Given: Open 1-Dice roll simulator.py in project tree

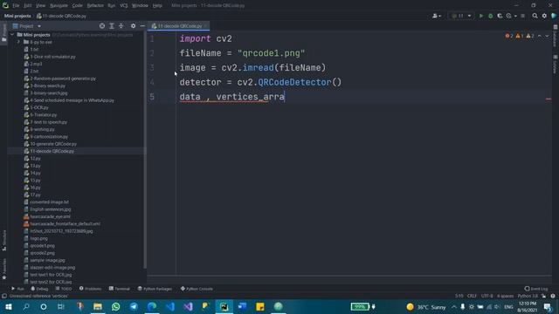Looking at the screenshot, I should coord(52,57).
